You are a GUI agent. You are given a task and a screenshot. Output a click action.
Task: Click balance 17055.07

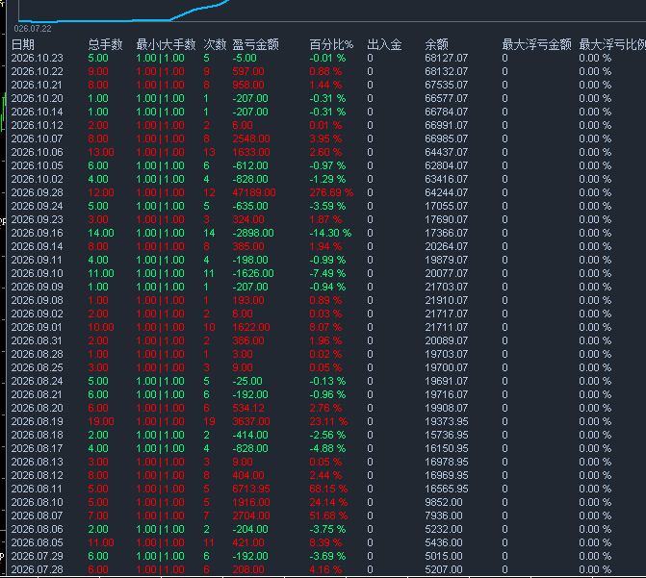pyautogui.click(x=446, y=206)
